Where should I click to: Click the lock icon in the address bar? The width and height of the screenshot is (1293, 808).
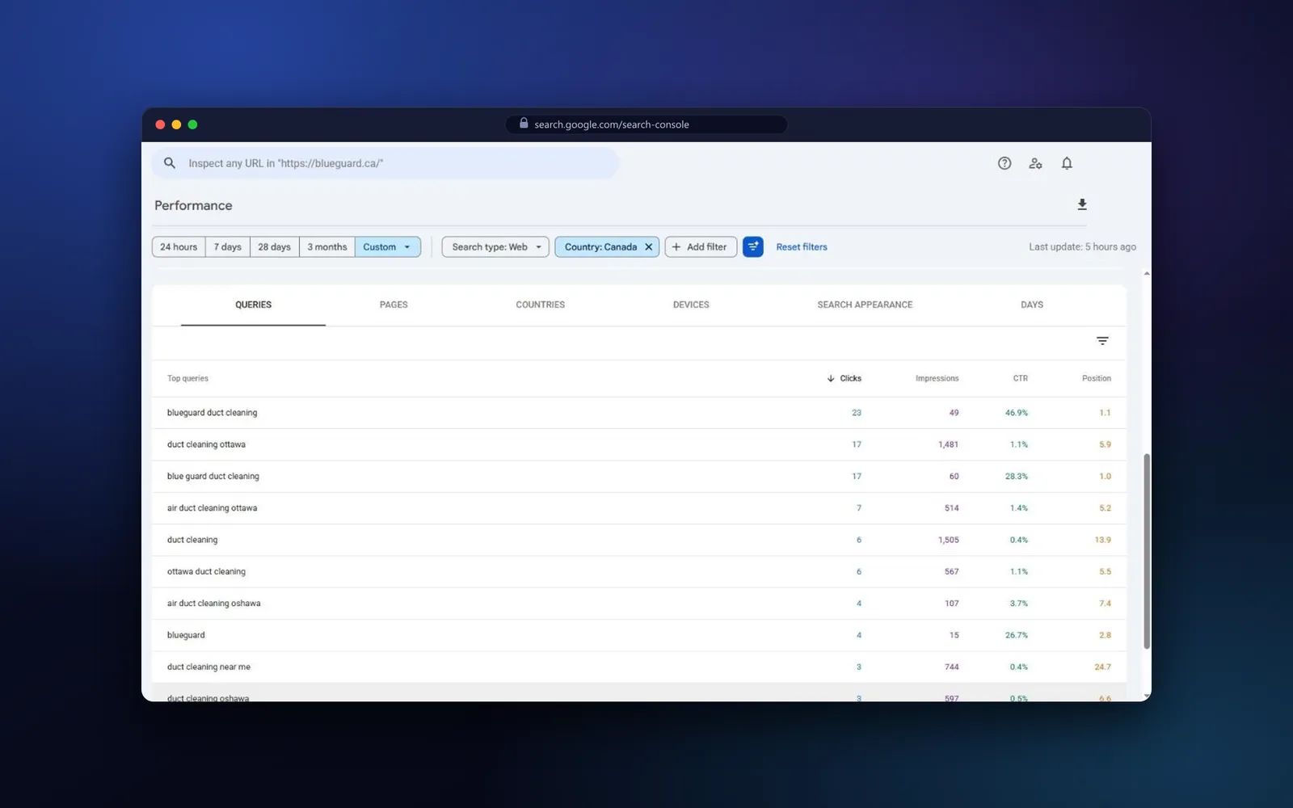(x=524, y=124)
